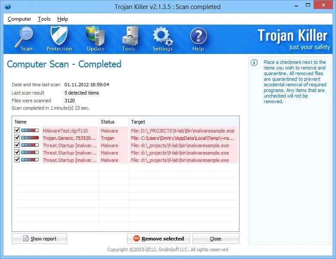The width and height of the screenshot is (336, 259).
Task: Click the 'Scan completed in 1 minute(s) 25 sec.' text
Action: point(50,108)
